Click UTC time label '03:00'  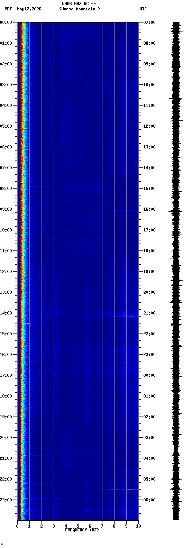point(149,438)
